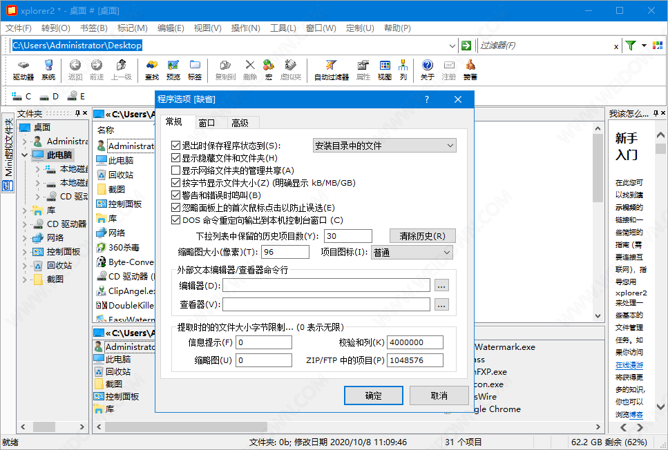
Task: Click the 缩略图大小 input field
Action: pos(285,252)
